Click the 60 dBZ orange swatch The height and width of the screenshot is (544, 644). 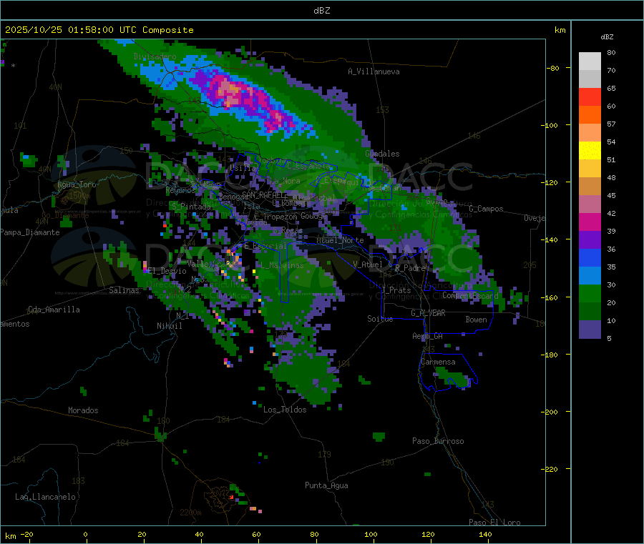coord(590,115)
